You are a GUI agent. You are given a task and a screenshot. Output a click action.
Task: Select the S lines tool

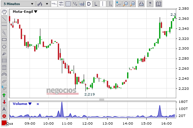4,88
